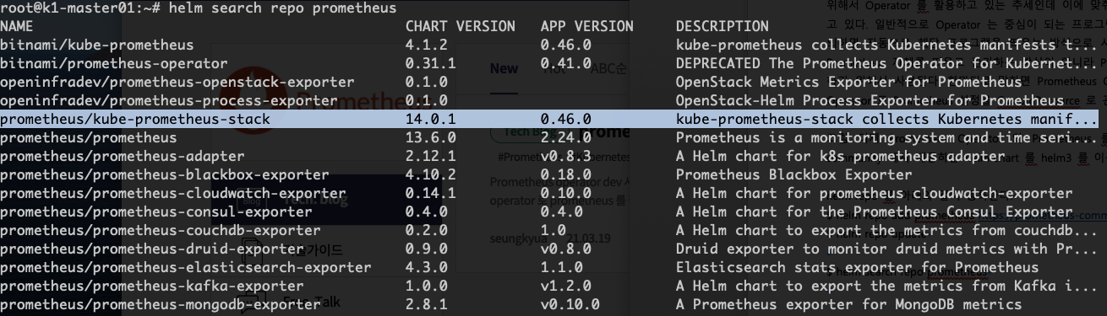Select the bitnami/kube-prometheus chart name
Viewport: 1107px width, 316px height.
click(97, 45)
